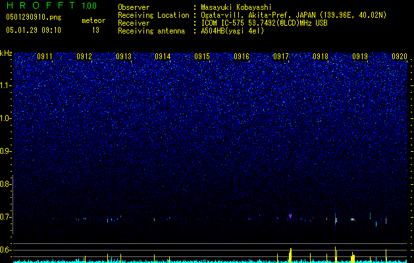Click the 0919 time axis marker
The width and height of the screenshot is (414, 263).
coord(360,57)
